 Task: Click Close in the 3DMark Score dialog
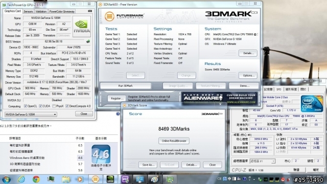[213, 165]
